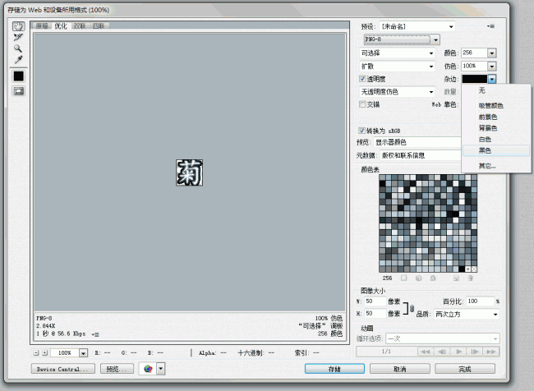
Task: Map selected colors to transparent icon
Action: (x=403, y=278)
